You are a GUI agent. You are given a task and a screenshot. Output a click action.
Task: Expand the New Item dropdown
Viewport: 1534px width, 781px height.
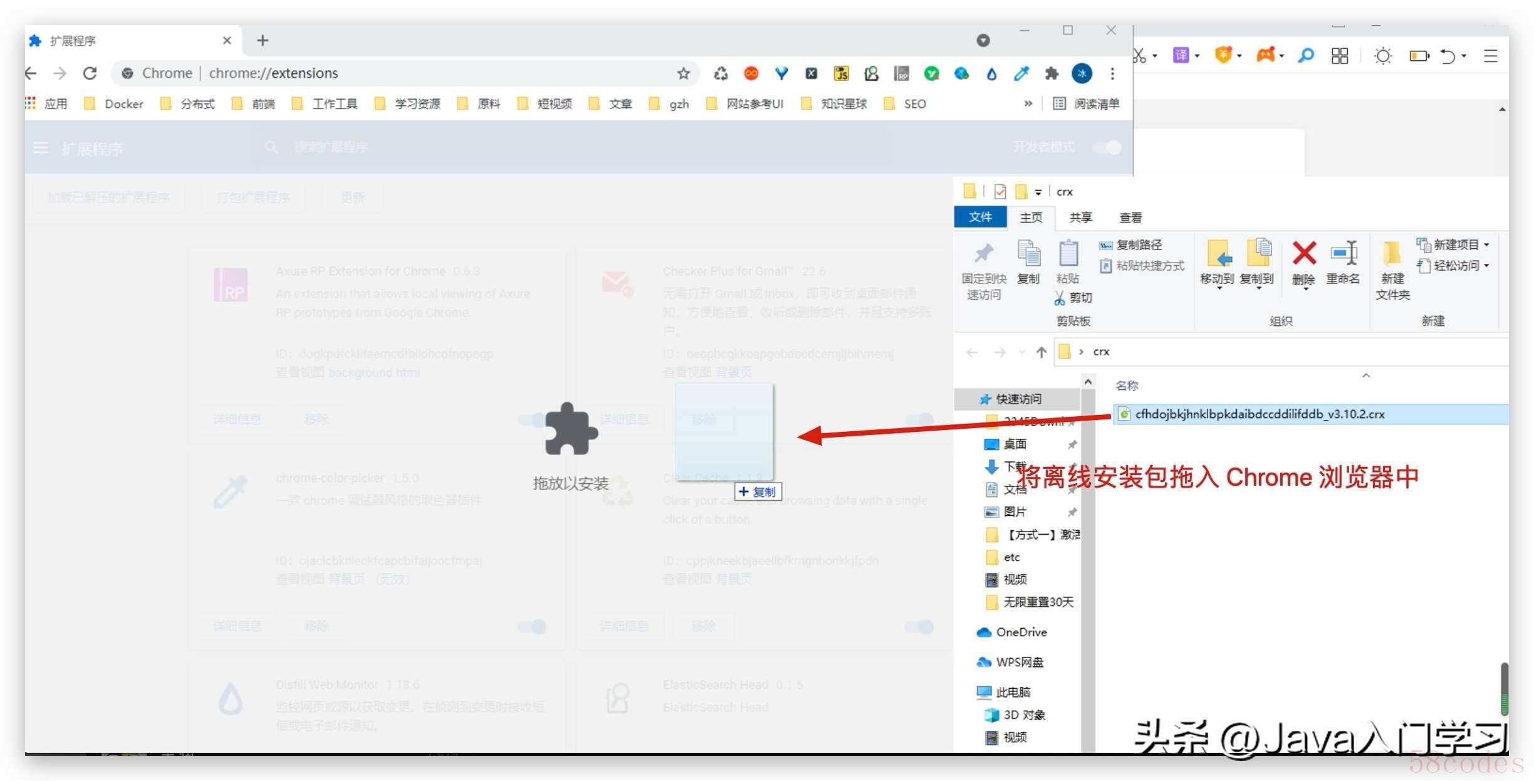1486,245
